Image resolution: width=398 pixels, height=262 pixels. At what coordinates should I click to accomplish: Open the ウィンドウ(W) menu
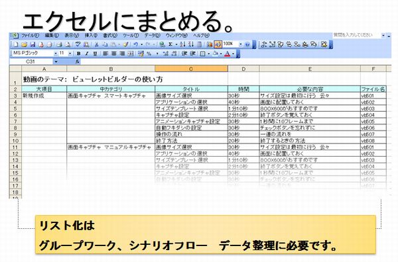pyautogui.click(x=176, y=36)
